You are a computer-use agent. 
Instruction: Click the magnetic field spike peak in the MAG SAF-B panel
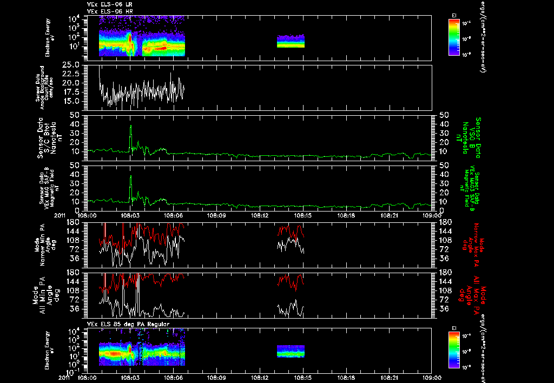click(131, 176)
